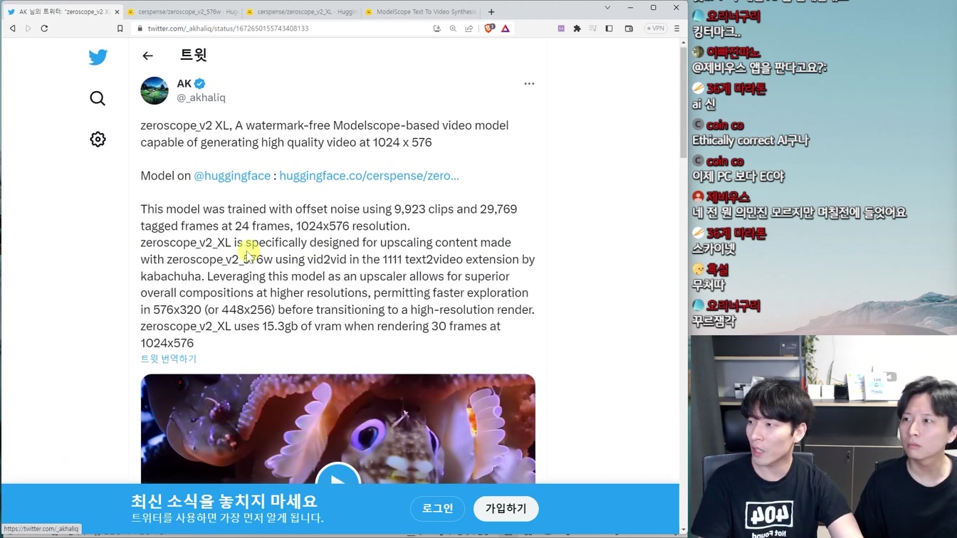957x538 pixels.
Task: Click chat message '스카이넷'
Action: [713, 249]
